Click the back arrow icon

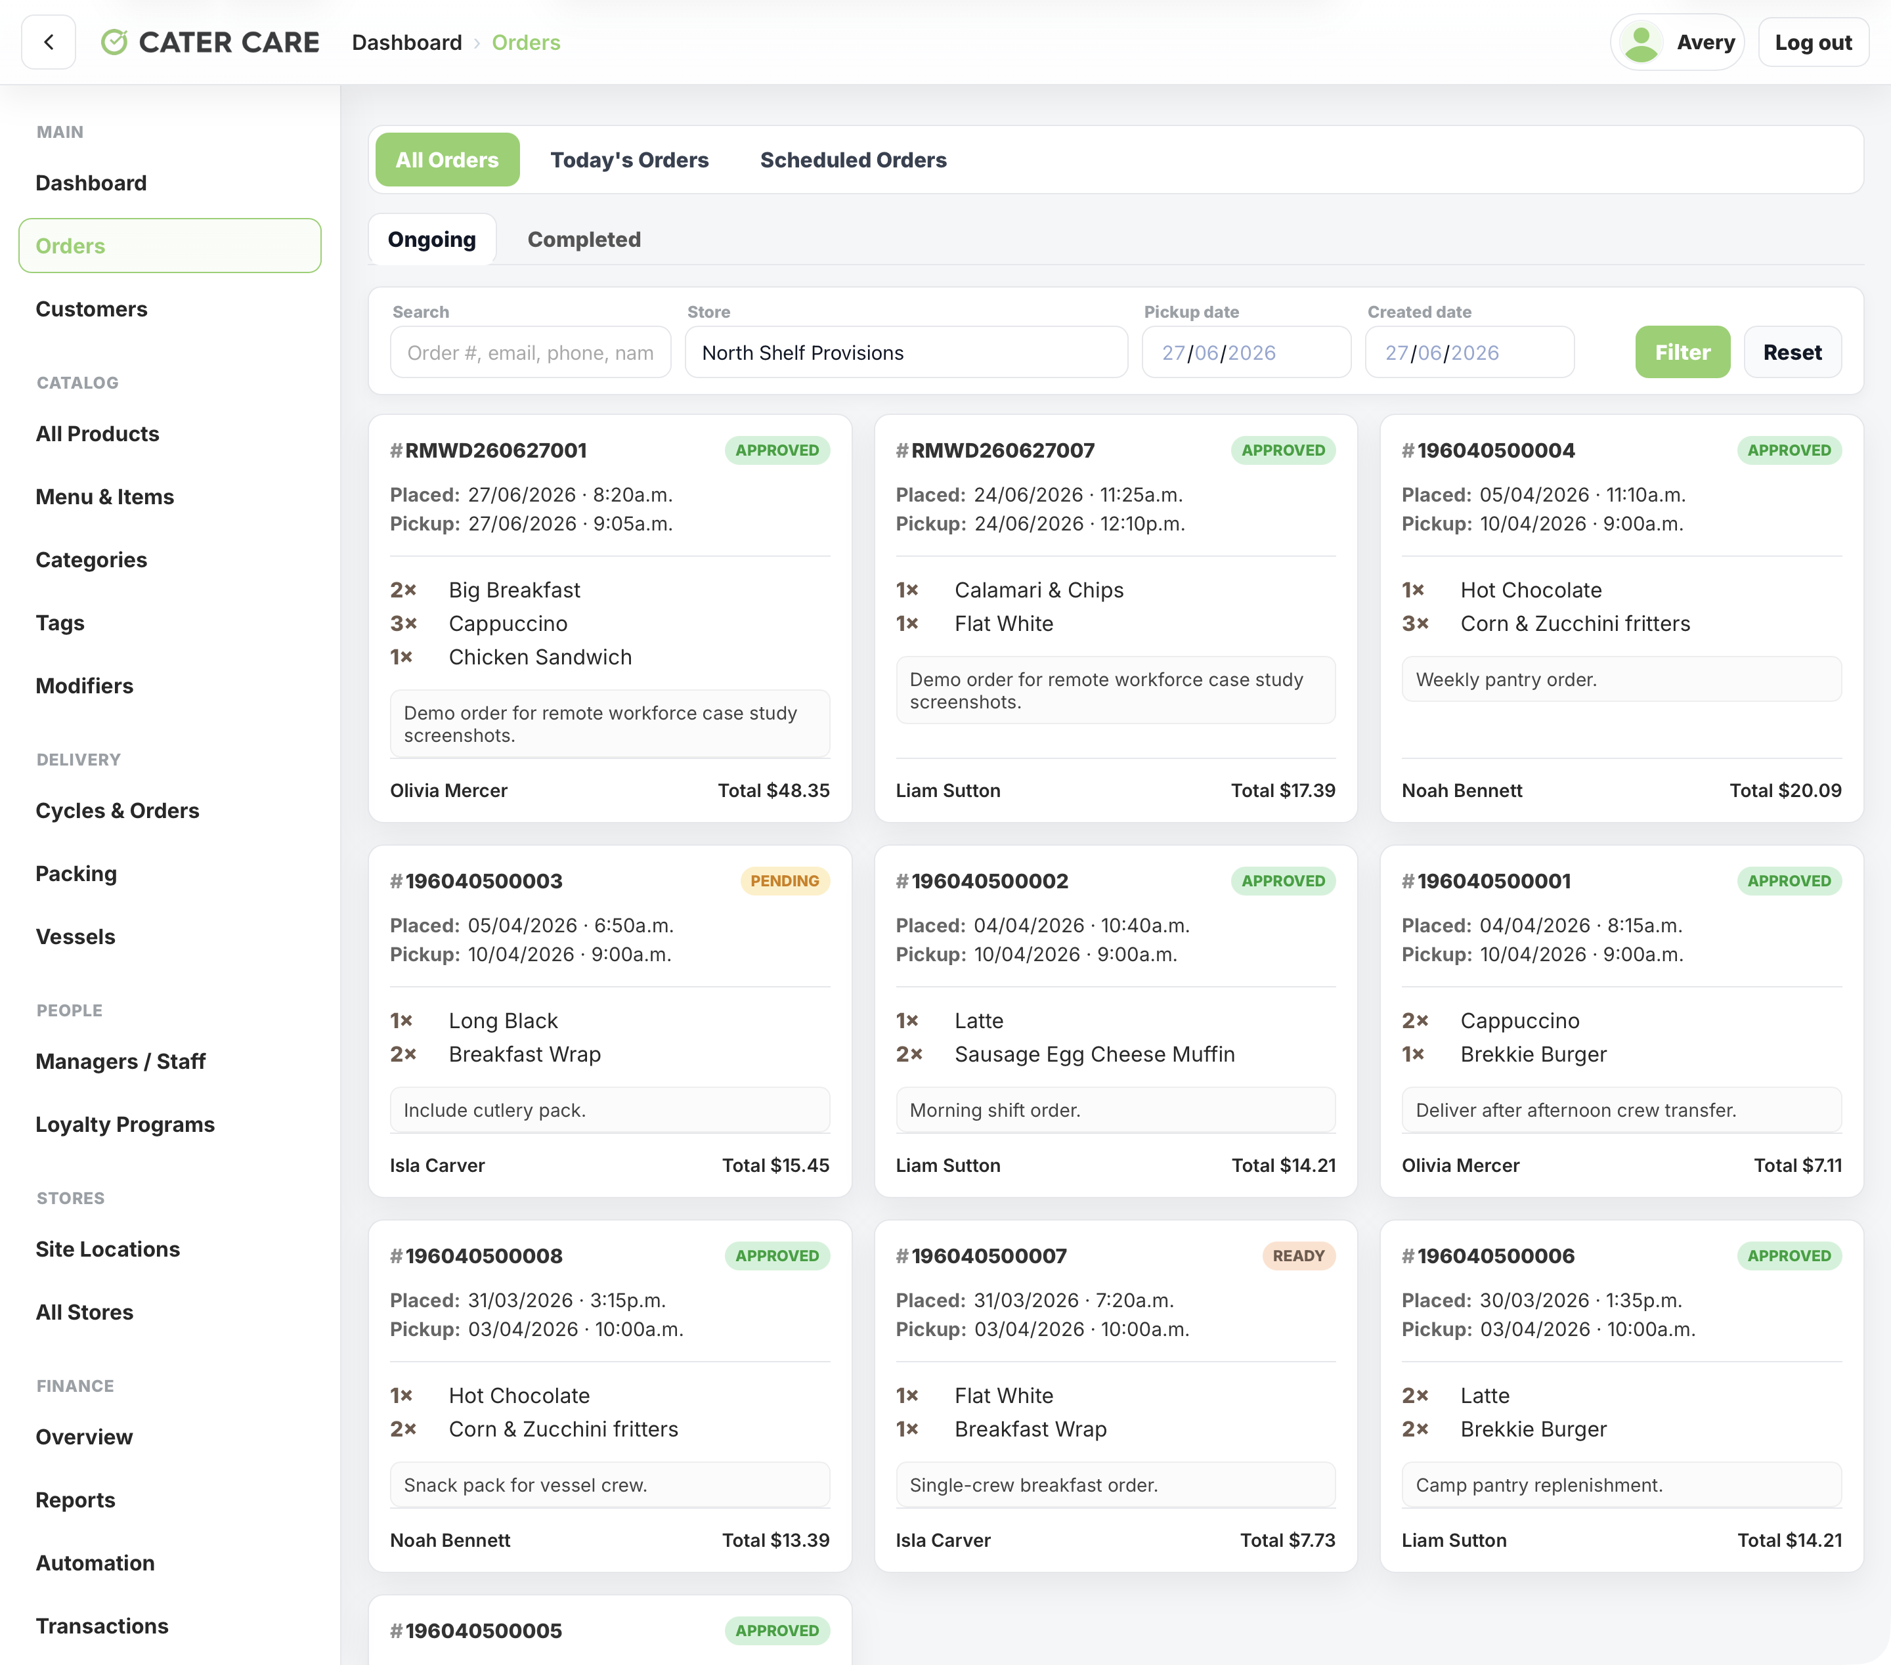click(49, 43)
